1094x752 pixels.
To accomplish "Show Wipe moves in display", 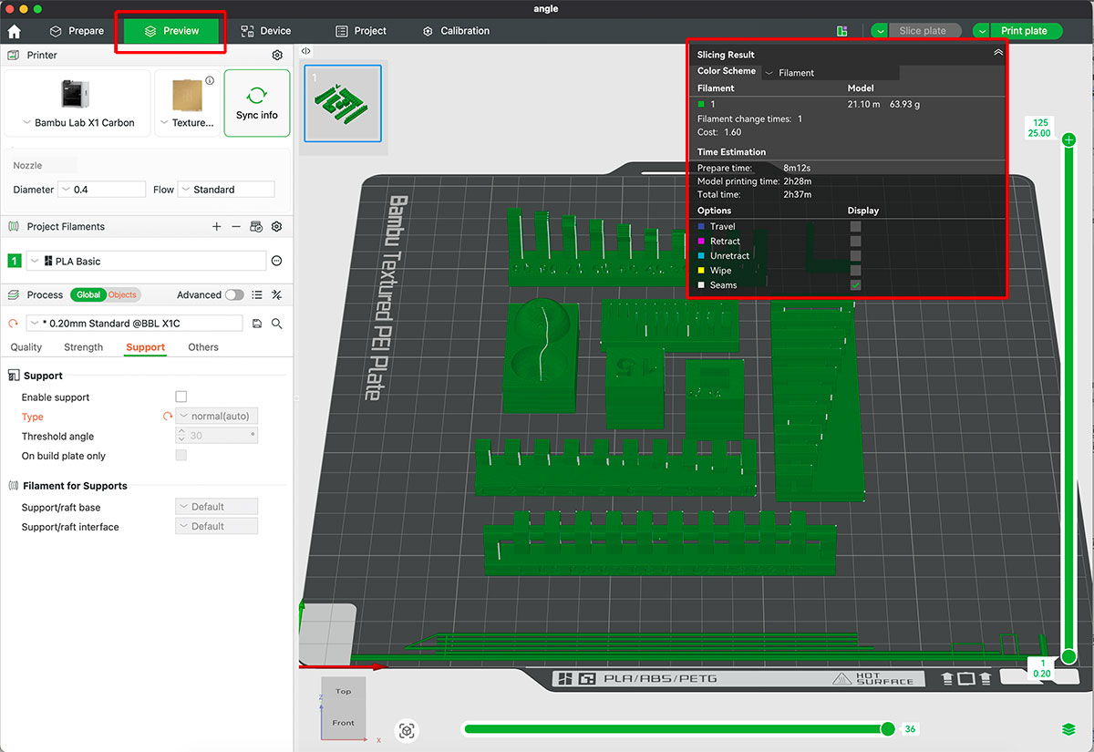I will pyautogui.click(x=855, y=271).
